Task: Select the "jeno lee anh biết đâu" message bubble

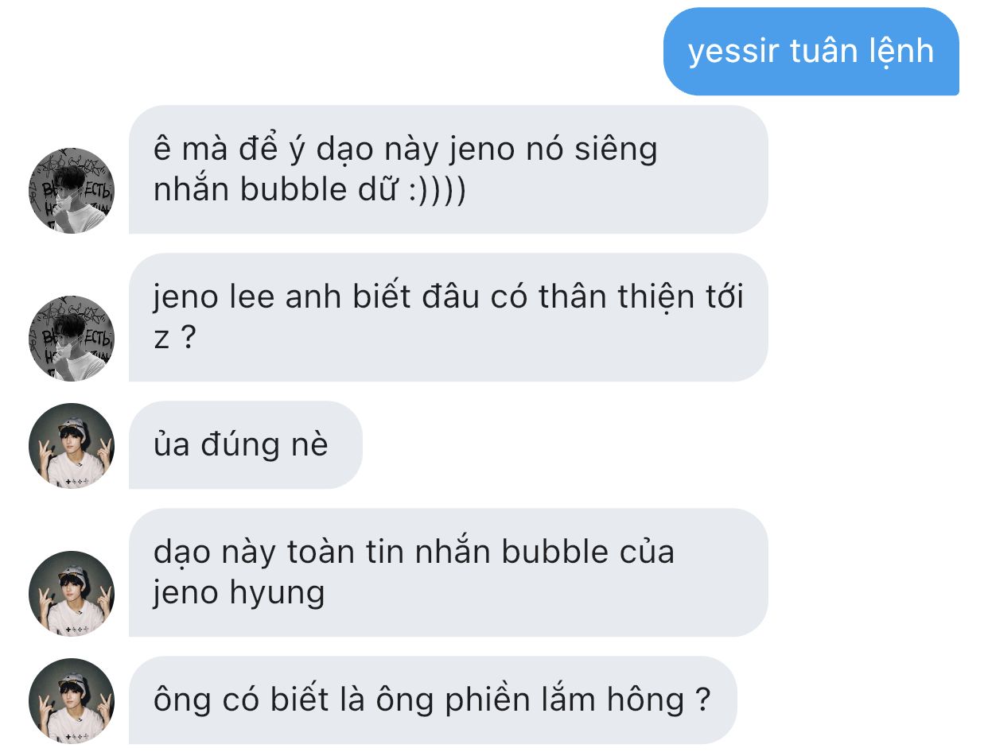Action: (x=448, y=317)
